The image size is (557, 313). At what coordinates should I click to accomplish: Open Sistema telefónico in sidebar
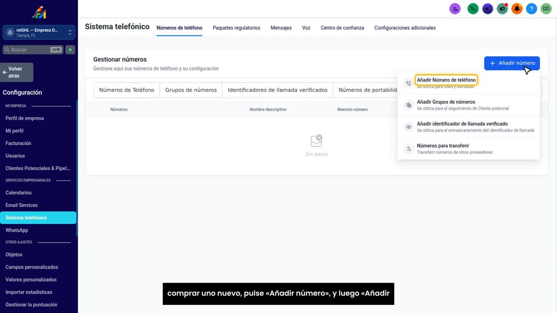38,218
